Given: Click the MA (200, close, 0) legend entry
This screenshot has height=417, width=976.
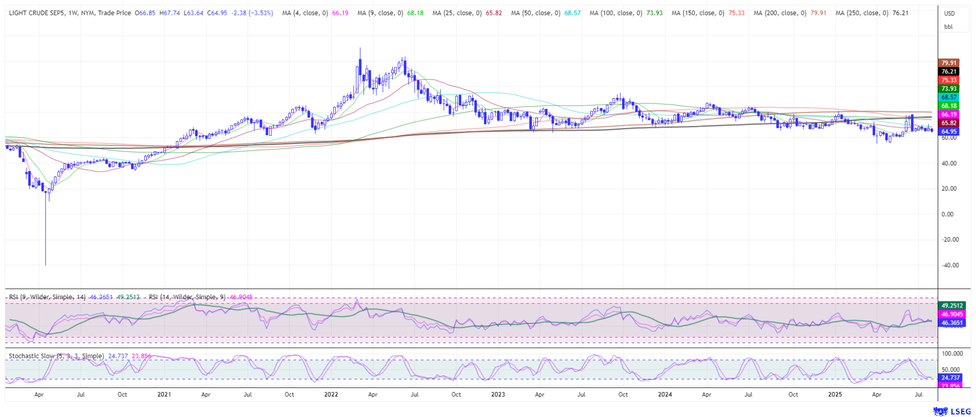Looking at the screenshot, I should 779,13.
